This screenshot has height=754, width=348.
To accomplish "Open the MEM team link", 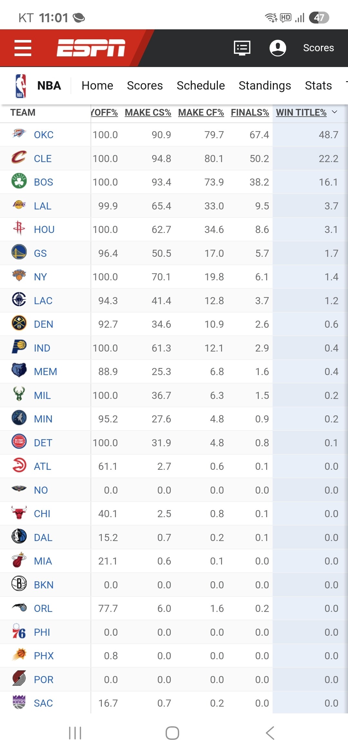I will 45,372.
